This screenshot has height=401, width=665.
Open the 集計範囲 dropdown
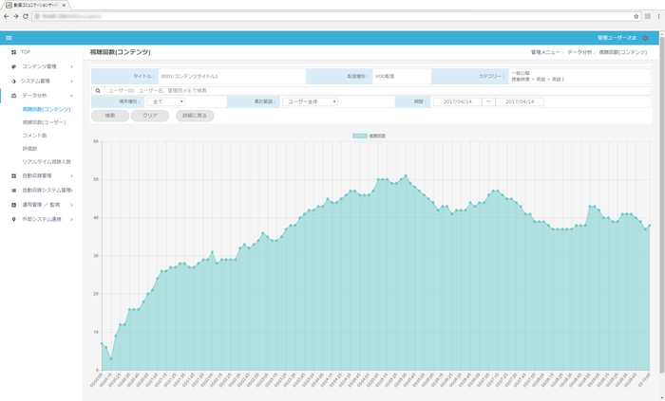[x=311, y=101]
